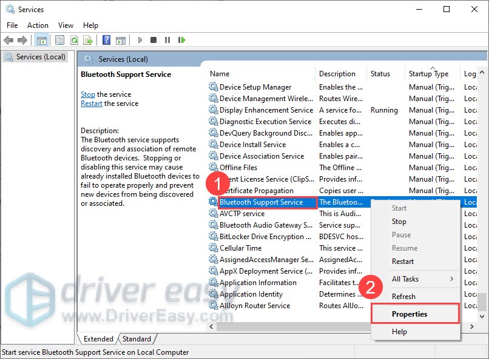This screenshot has height=359, width=489.
Task: Sort by the Startup Type column header
Action: tap(428, 74)
